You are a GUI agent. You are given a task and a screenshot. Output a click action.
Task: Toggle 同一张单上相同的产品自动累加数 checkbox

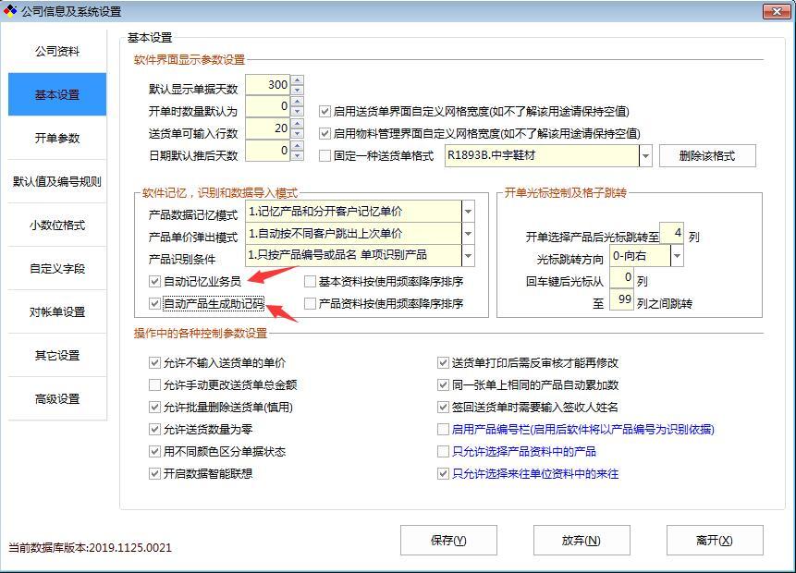[x=443, y=385]
